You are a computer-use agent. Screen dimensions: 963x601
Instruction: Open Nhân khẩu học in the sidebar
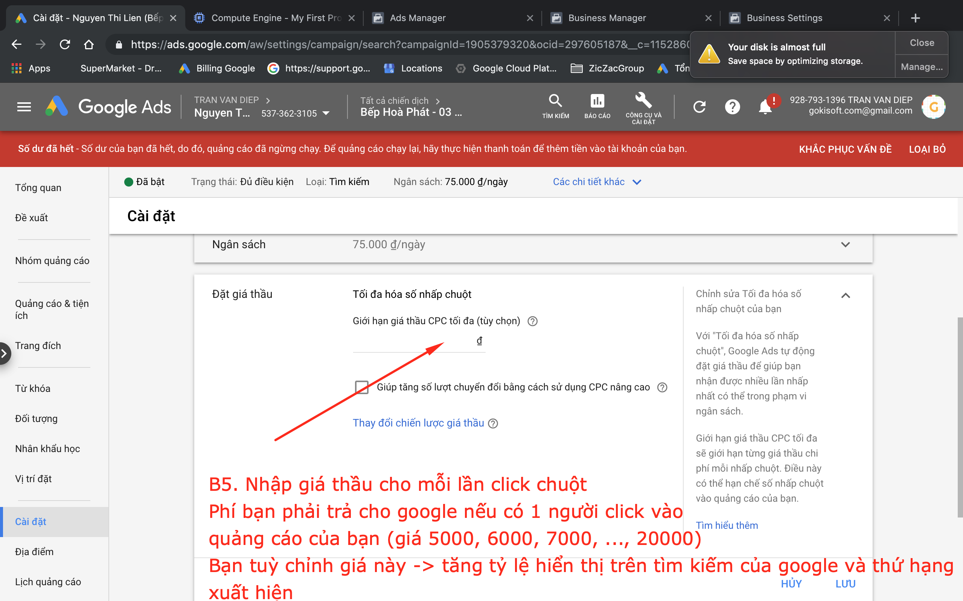point(47,449)
